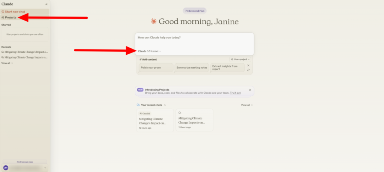Choose the 'Polish your prose' suggestion
This screenshot has height=172, width=384.
coord(156,67)
